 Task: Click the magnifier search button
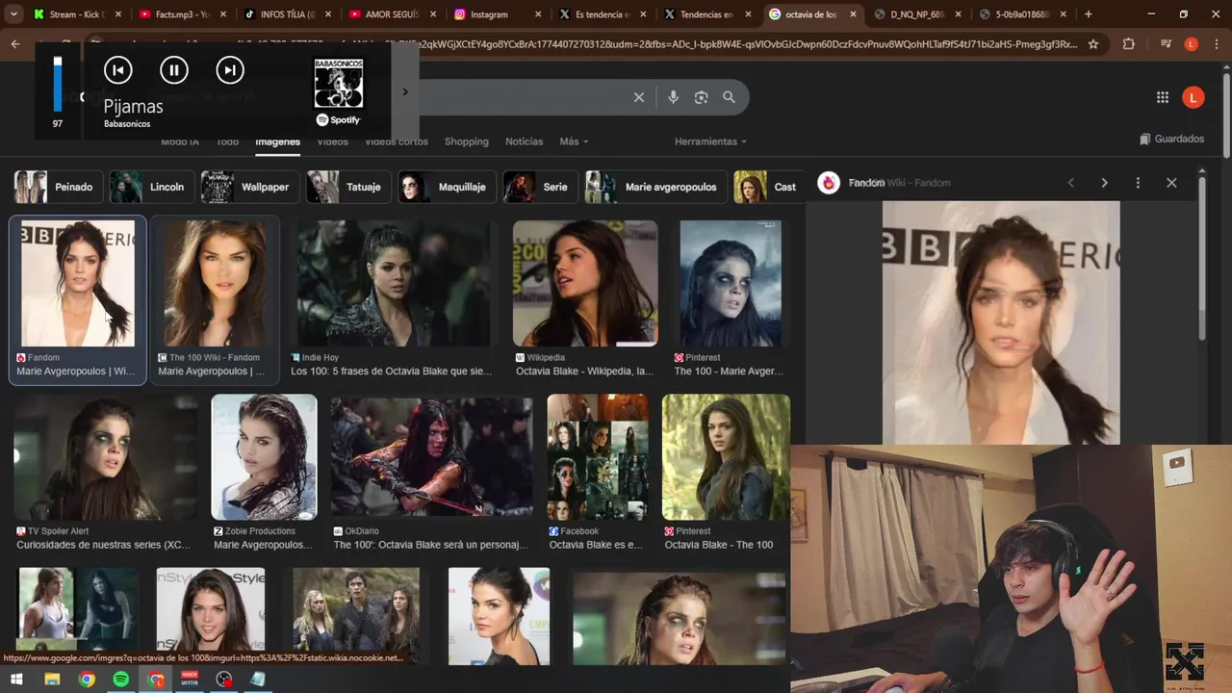pyautogui.click(x=729, y=97)
